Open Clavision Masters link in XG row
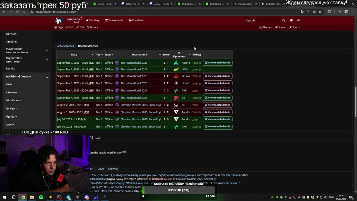357x201 pixels. tap(141, 105)
